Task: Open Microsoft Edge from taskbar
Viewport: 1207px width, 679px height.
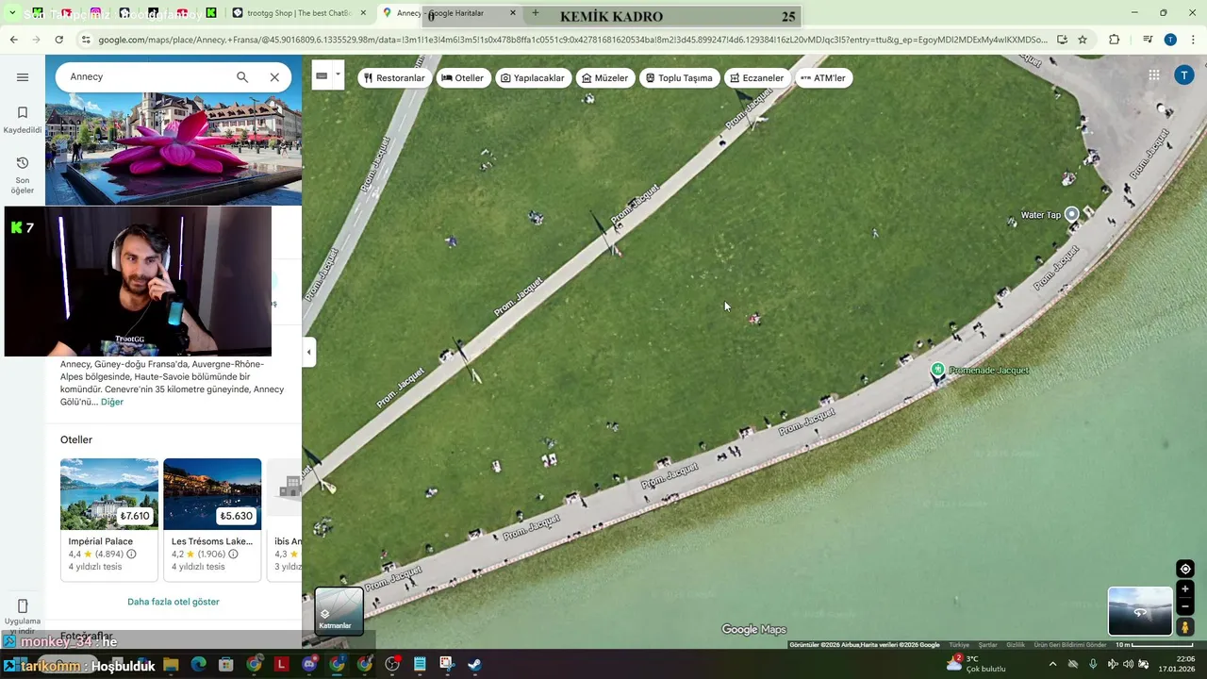Action: click(x=198, y=665)
